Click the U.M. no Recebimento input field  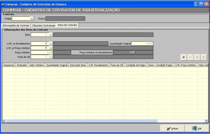tap(40, 43)
